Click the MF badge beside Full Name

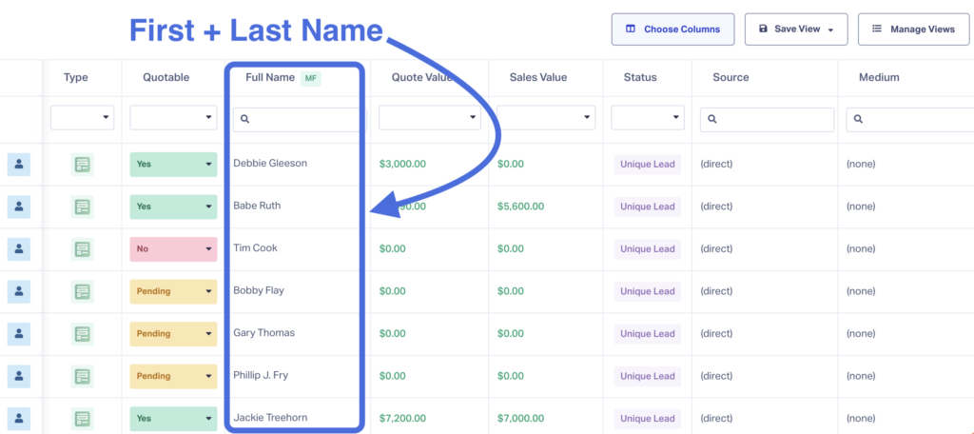tap(311, 78)
